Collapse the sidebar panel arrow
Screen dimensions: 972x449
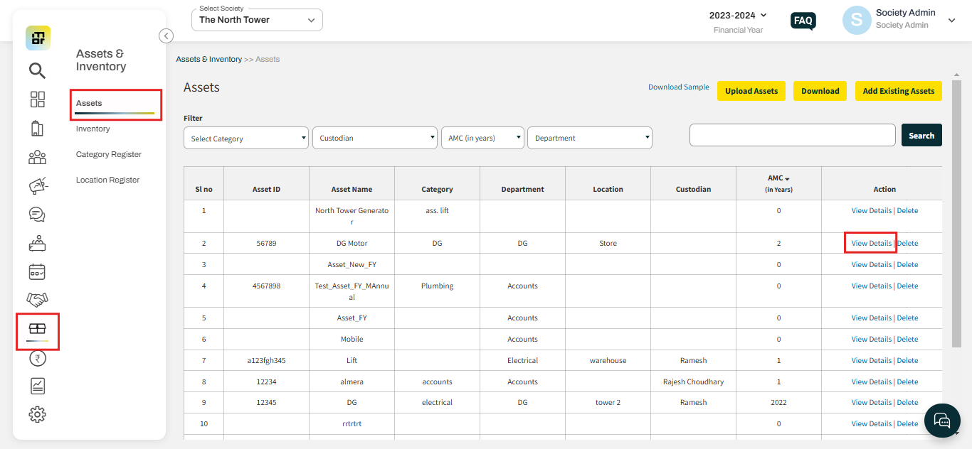pyautogui.click(x=166, y=36)
